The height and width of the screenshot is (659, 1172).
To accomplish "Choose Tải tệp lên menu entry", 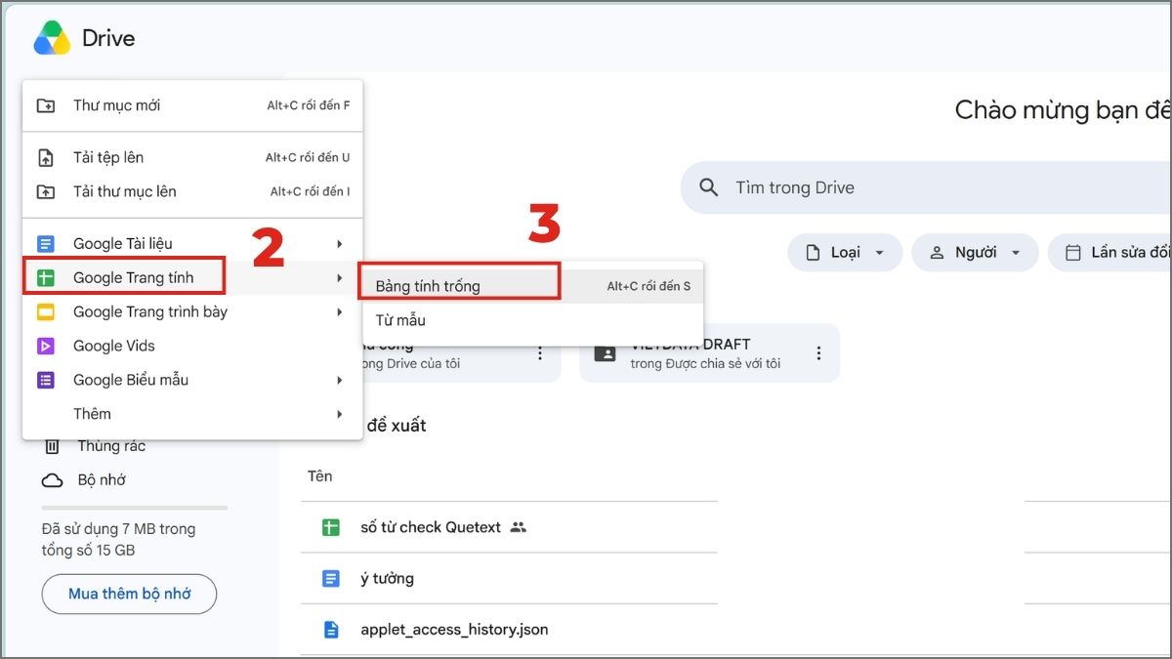I will tap(192, 157).
